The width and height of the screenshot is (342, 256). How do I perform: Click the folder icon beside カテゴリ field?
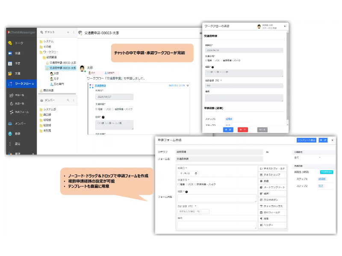pos(267,152)
